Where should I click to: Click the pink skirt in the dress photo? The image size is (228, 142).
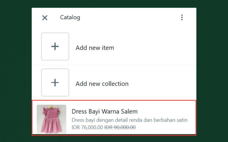(x=51, y=124)
